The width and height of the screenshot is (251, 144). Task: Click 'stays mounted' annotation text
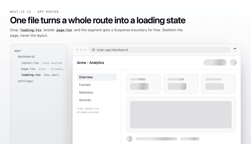52,63
